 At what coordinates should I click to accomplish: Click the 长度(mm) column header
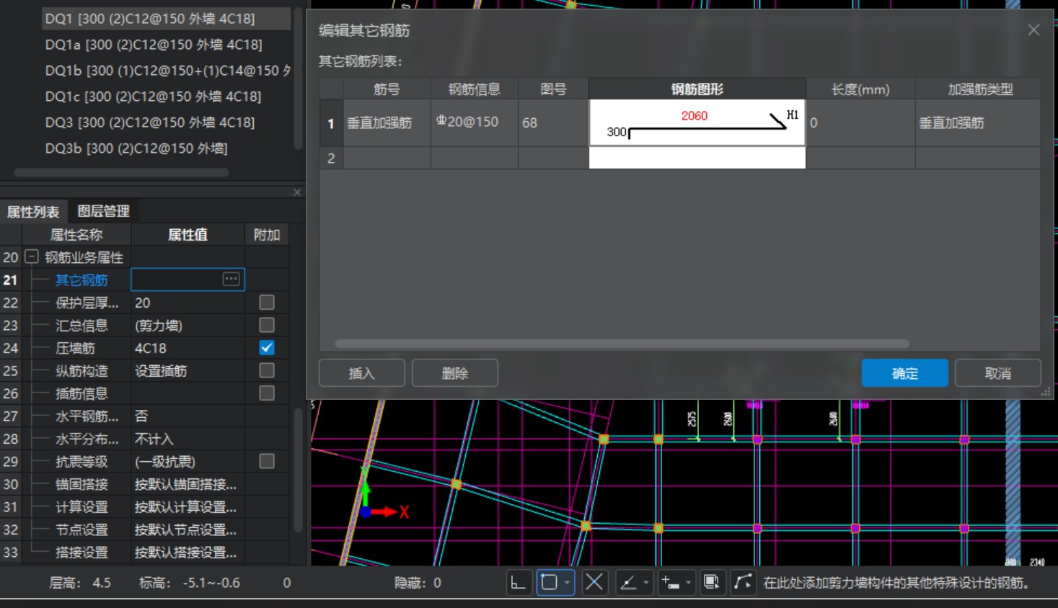[x=860, y=89]
